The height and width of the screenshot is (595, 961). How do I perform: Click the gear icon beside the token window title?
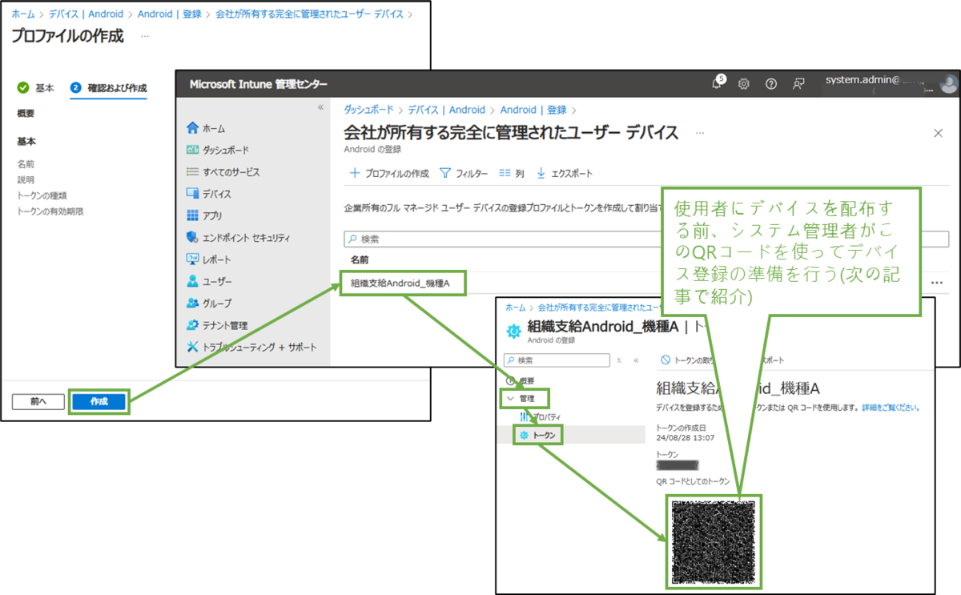coord(513,331)
